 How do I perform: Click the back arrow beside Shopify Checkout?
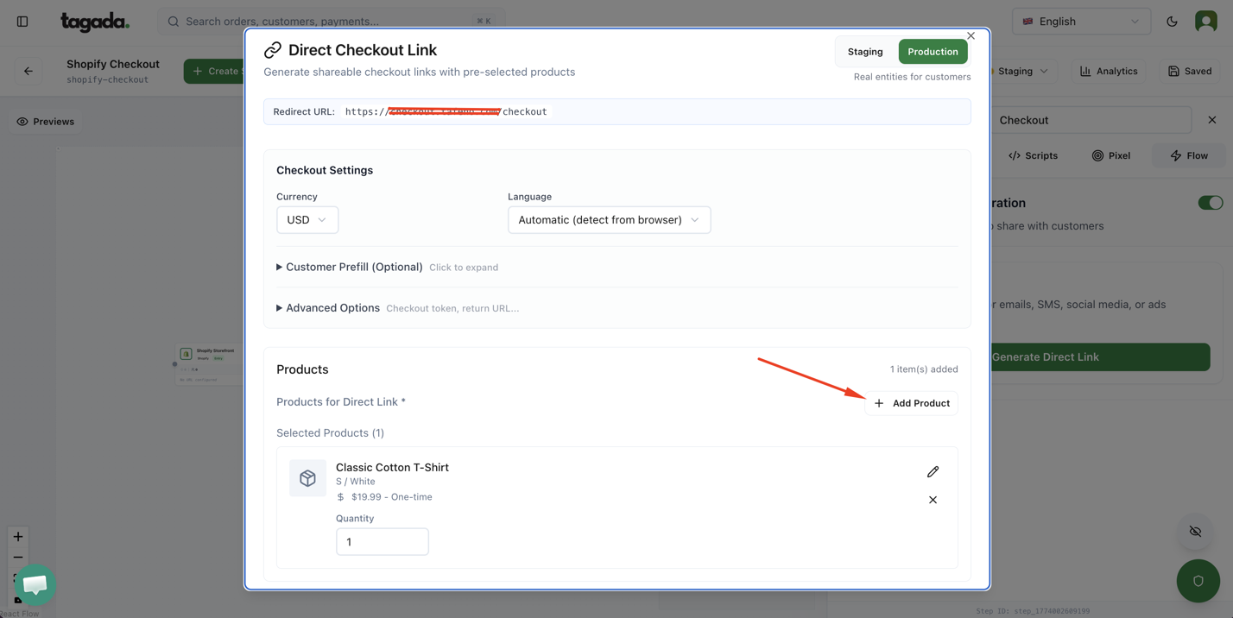pyautogui.click(x=28, y=71)
